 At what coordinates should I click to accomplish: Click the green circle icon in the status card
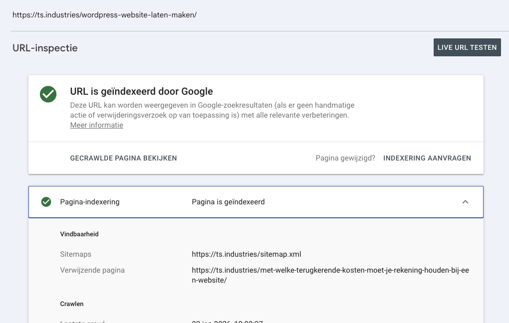tap(48, 94)
